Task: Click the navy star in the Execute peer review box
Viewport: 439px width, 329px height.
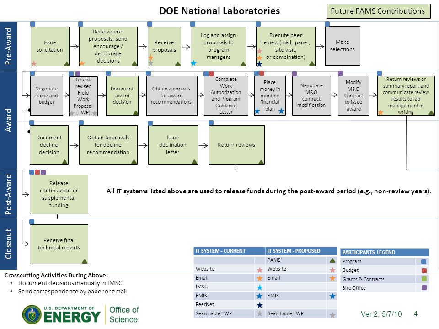Action: tap(259, 64)
